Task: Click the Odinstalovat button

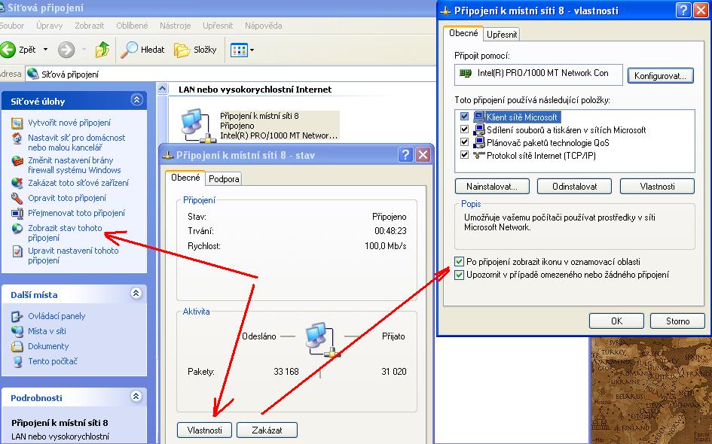Action: [574, 187]
